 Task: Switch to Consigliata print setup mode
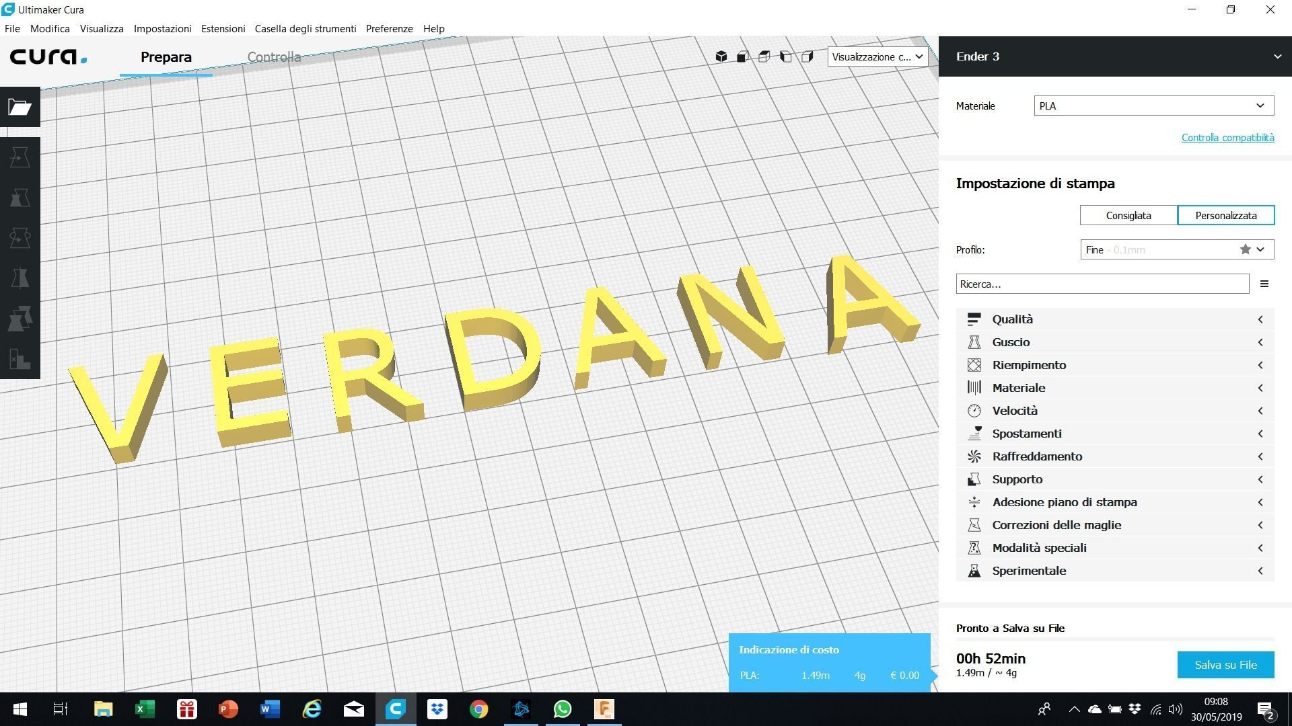click(x=1128, y=215)
